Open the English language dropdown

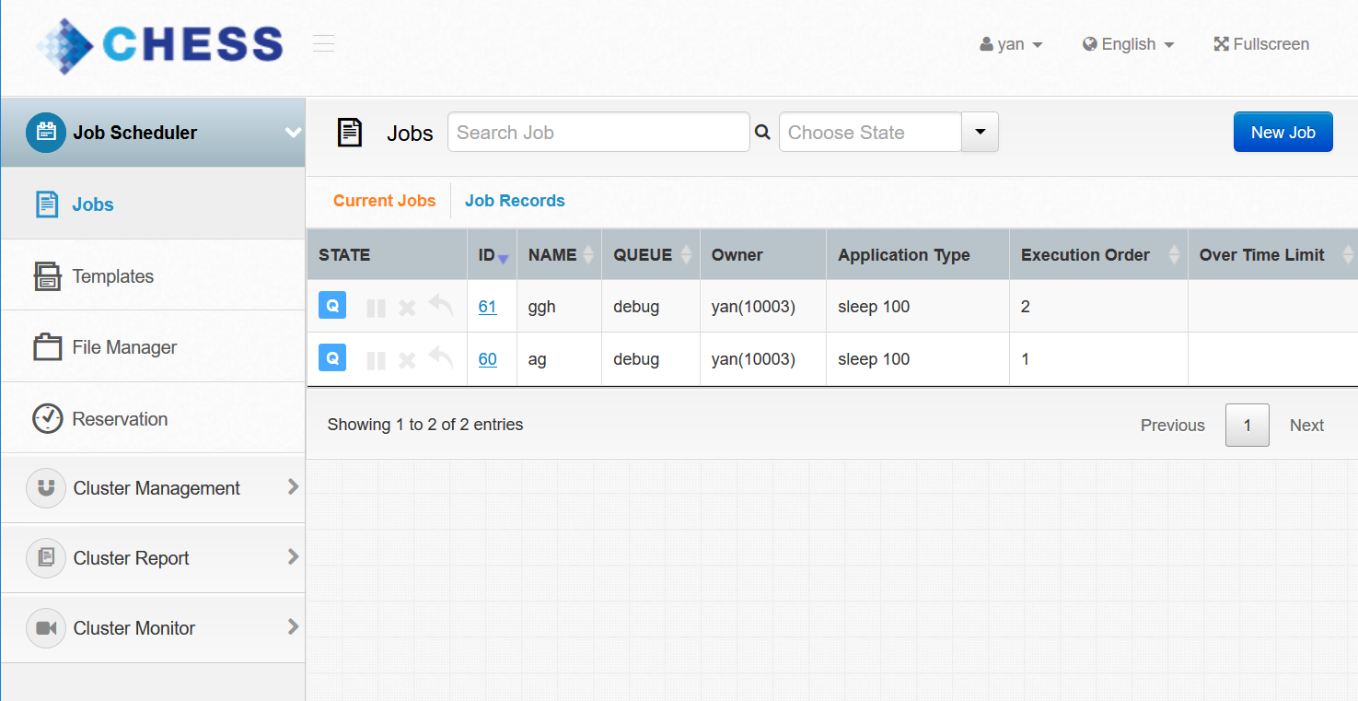pyautogui.click(x=1129, y=44)
